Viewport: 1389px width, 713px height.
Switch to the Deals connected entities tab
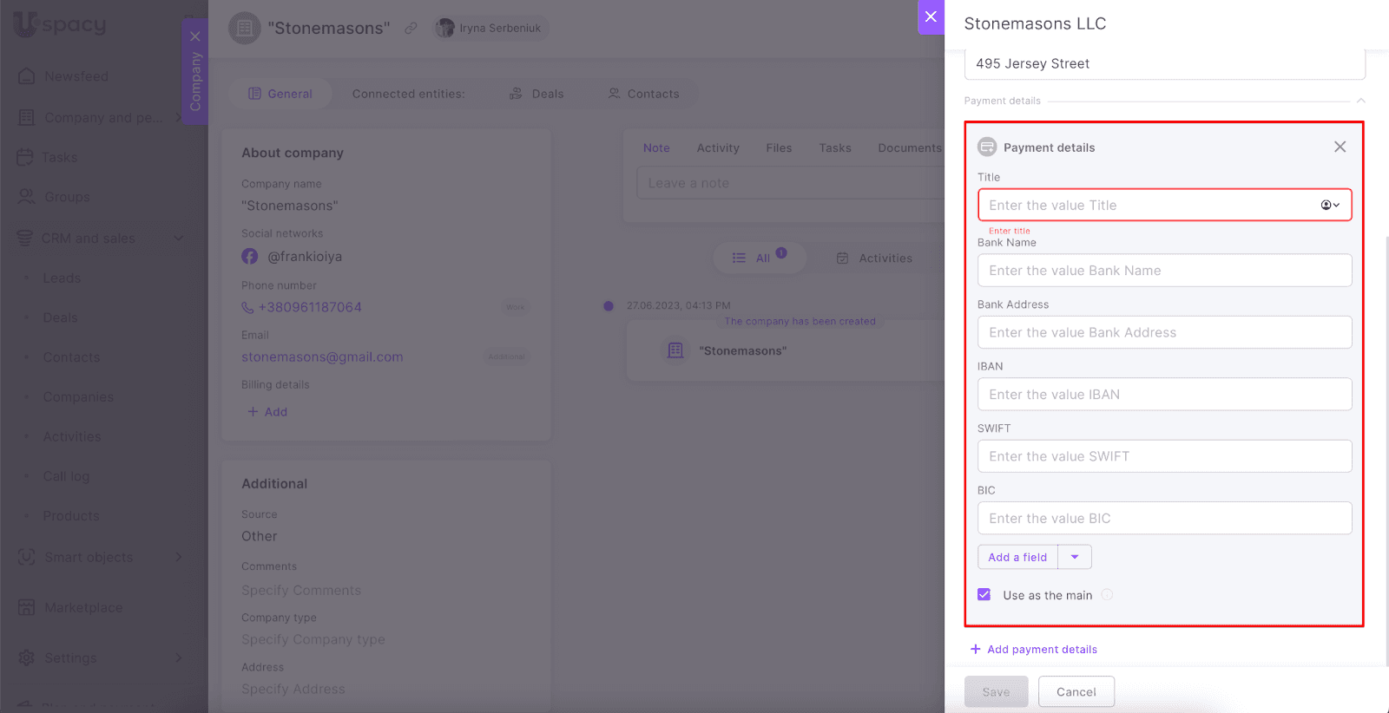click(537, 94)
